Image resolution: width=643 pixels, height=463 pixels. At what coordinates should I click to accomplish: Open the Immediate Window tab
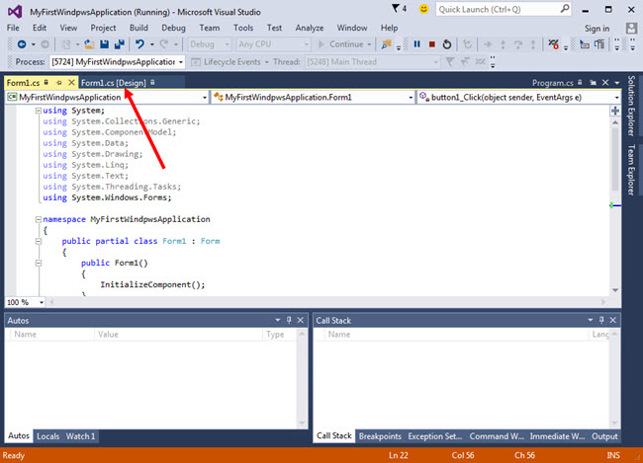(557, 436)
